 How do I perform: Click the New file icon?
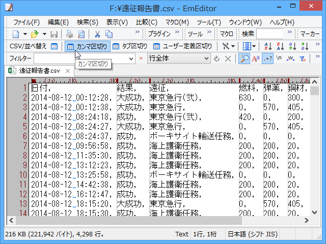[16, 34]
